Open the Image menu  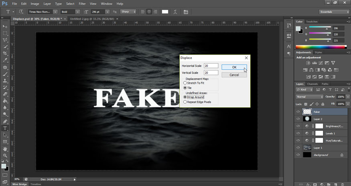pyautogui.click(x=34, y=4)
